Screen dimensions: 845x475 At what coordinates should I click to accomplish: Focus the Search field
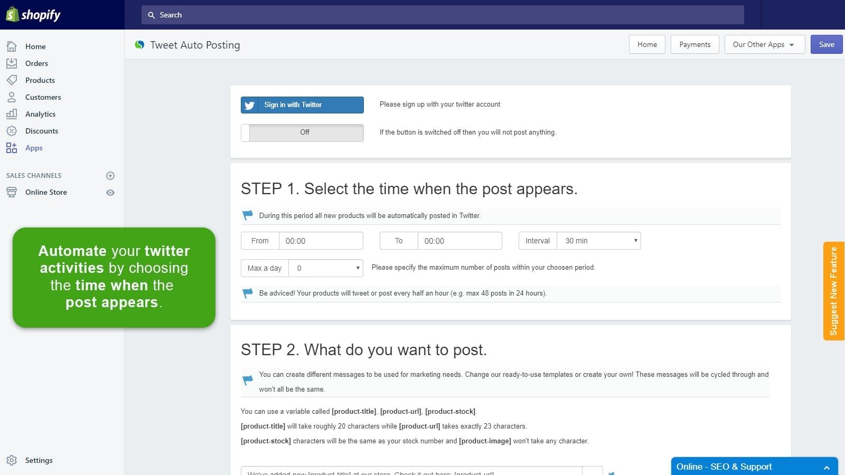(443, 15)
